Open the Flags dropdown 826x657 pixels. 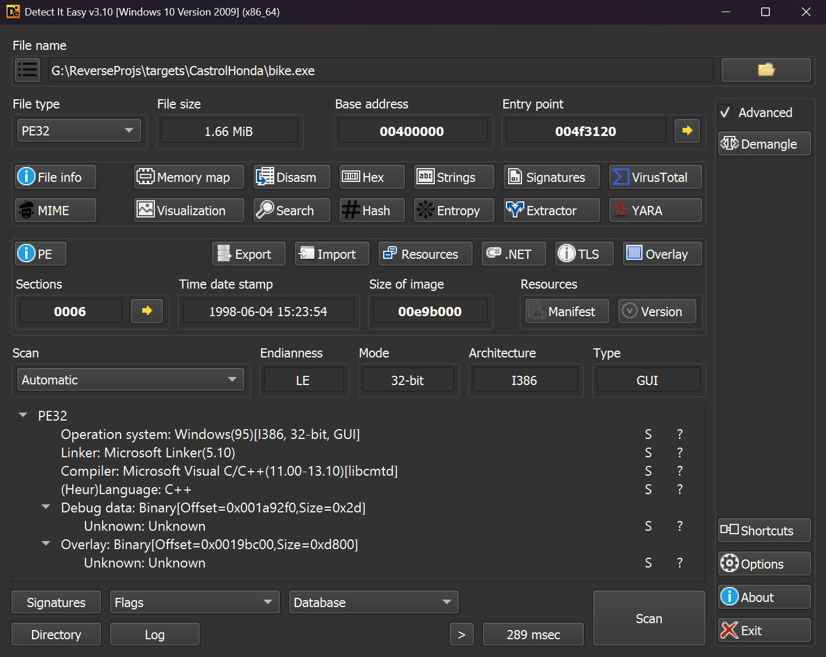(x=194, y=602)
